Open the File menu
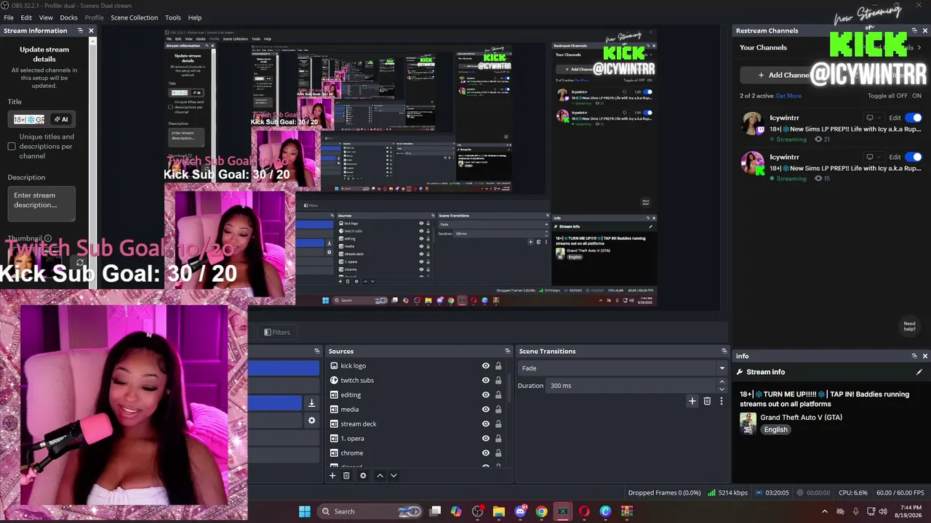931x523 pixels. coord(9,17)
